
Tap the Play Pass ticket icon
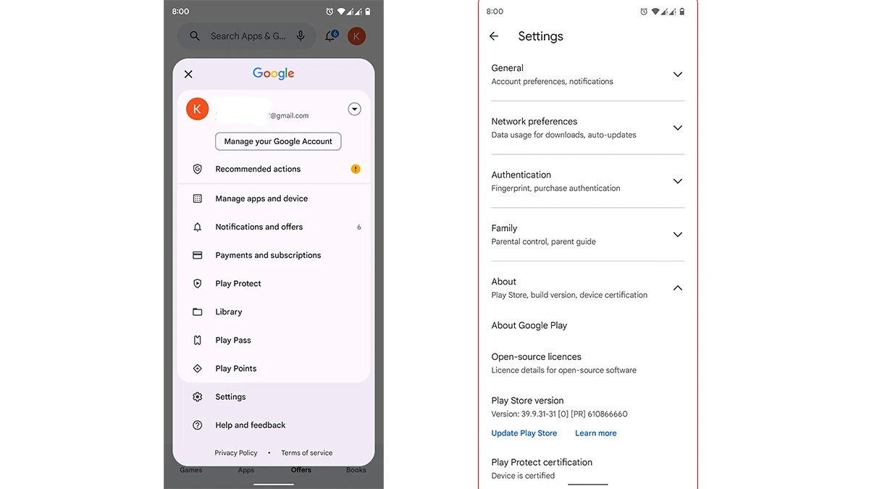click(x=197, y=340)
